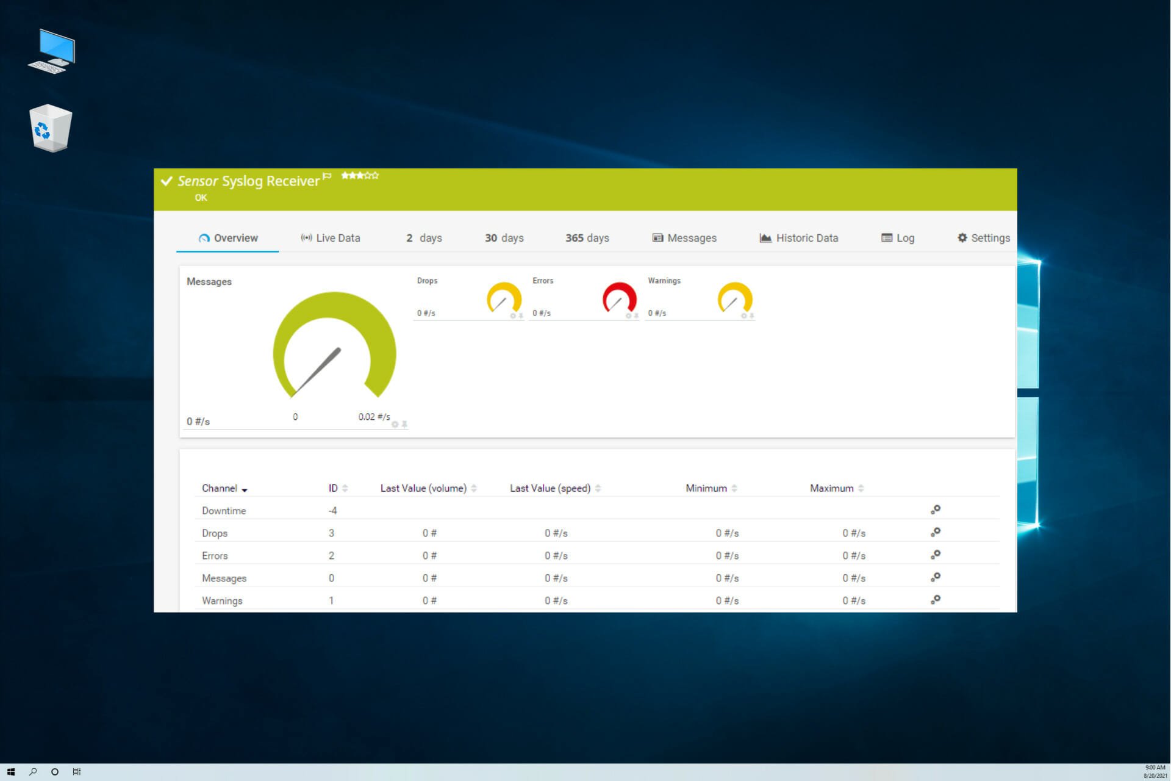Open the Overview tab
Image resolution: width=1171 pixels, height=781 pixels.
pos(228,238)
